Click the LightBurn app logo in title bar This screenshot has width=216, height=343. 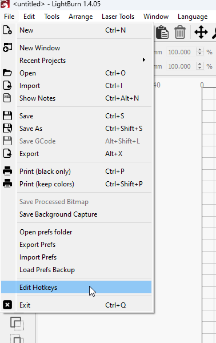(x=5, y=4)
